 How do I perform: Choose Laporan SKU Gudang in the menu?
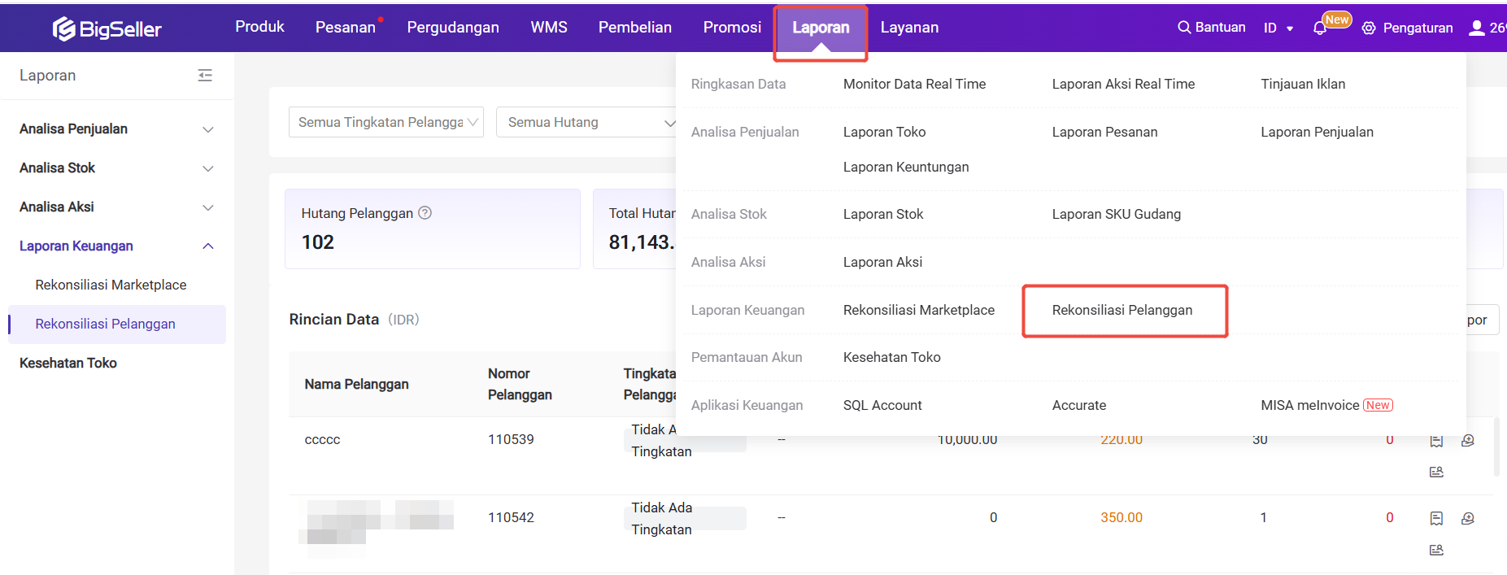(1116, 214)
